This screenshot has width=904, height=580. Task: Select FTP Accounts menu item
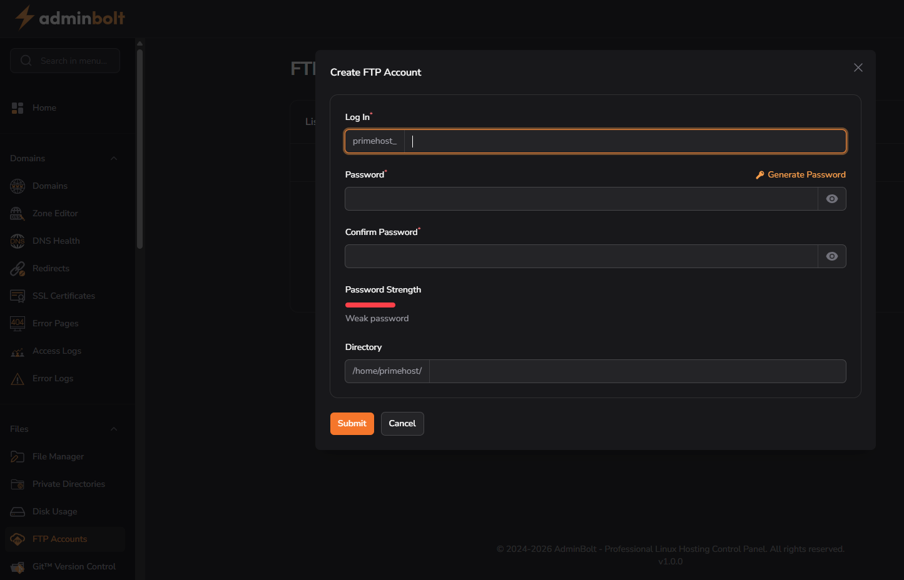point(60,539)
